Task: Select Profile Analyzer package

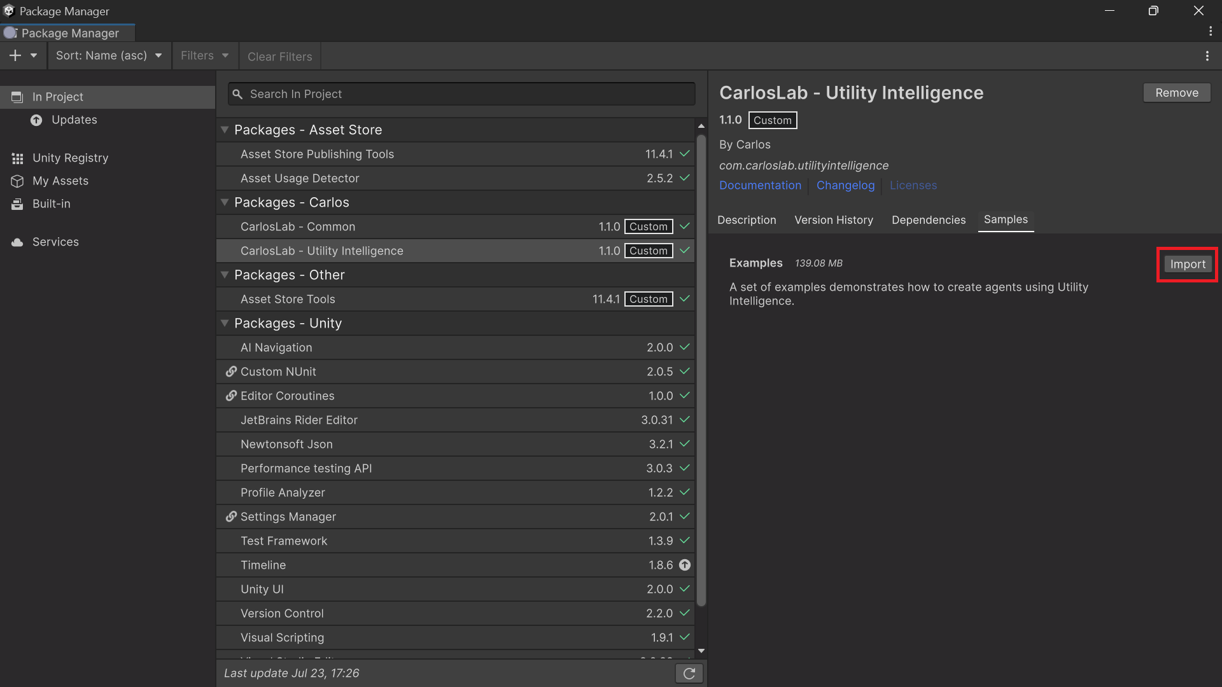Action: pyautogui.click(x=456, y=492)
